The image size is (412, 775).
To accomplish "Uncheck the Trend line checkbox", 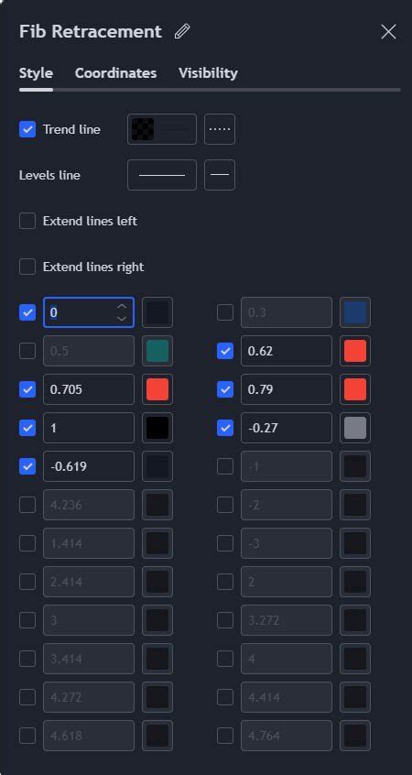I will tap(27, 129).
